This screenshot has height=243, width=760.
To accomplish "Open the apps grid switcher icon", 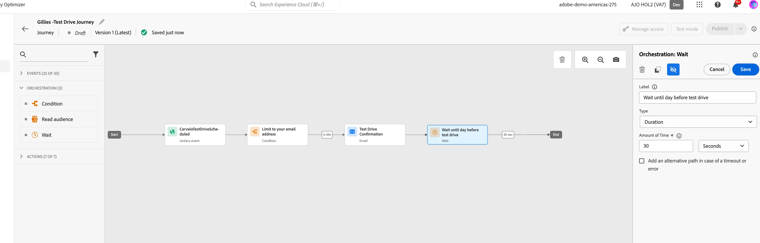I will point(699,5).
